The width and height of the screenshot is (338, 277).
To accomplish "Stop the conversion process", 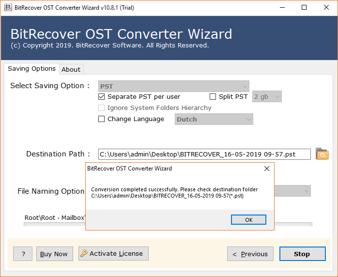I will click(x=303, y=254).
